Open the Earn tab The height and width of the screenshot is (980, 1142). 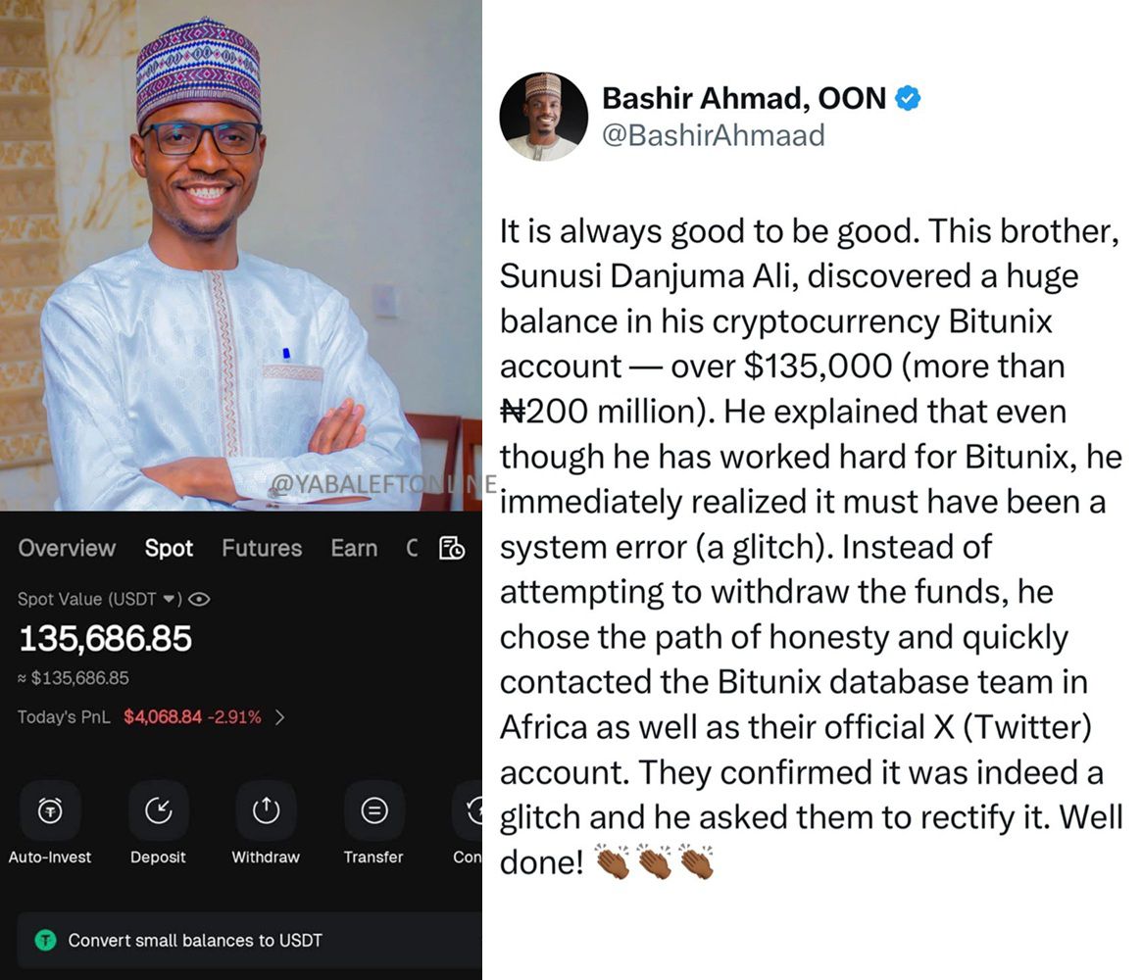(354, 548)
